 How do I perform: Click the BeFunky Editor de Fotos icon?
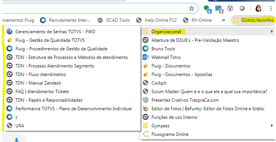pos(145,108)
